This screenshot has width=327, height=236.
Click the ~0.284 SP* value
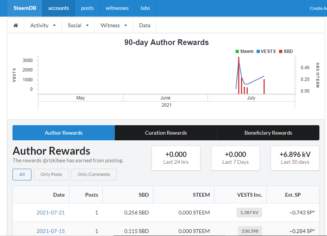pyautogui.click(x=302, y=231)
